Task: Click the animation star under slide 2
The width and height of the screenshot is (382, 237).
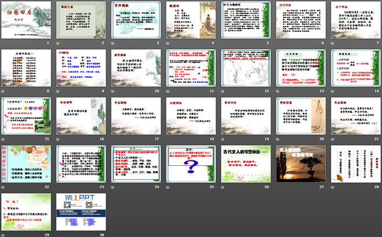Action: click(x=58, y=43)
